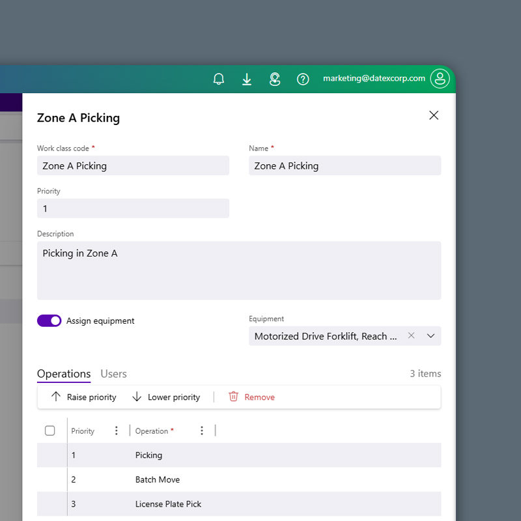
Task: Click into the Description text area
Action: [x=239, y=270]
